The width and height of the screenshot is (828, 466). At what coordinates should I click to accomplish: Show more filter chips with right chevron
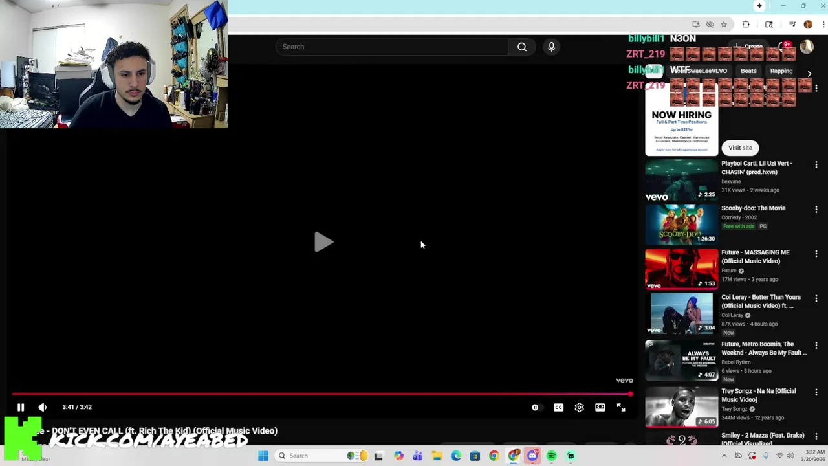(809, 74)
